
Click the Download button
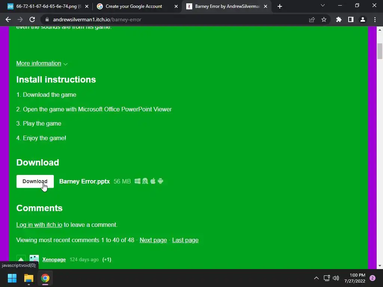35,181
